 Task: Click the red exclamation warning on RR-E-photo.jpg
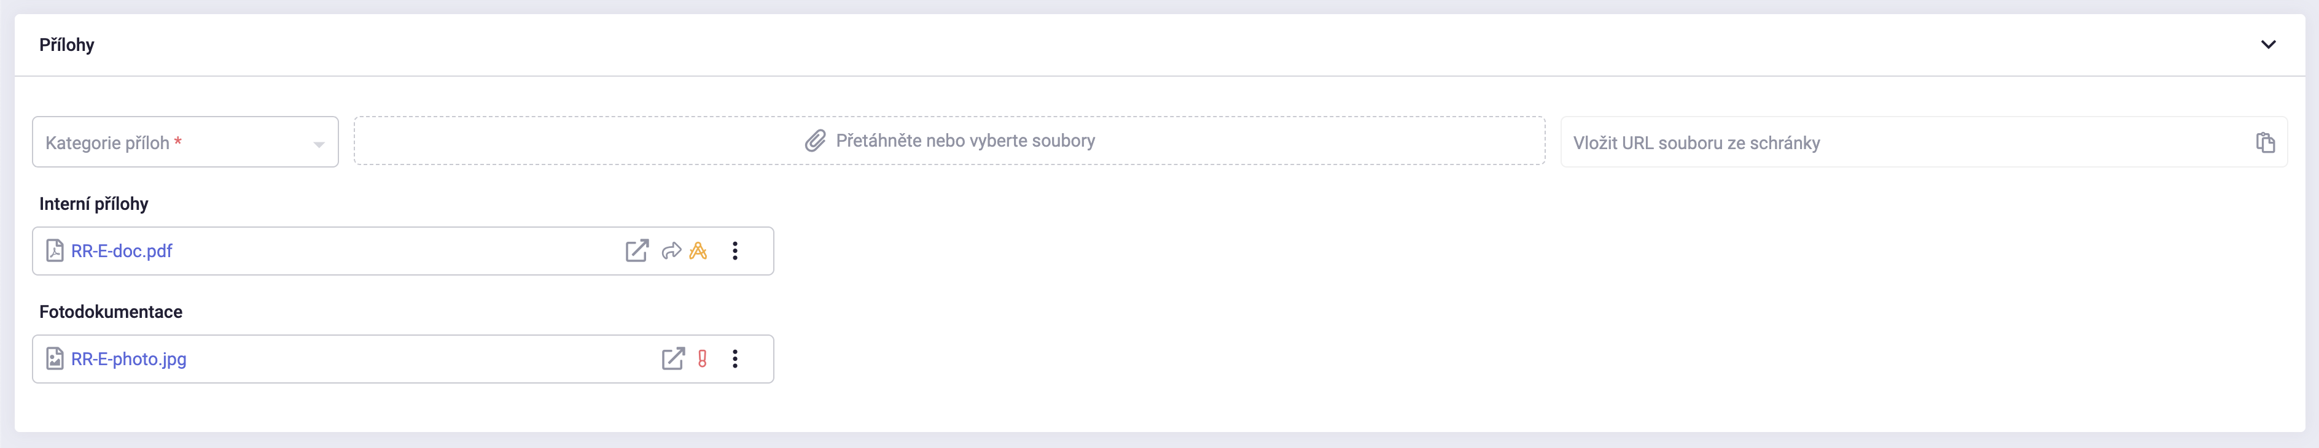pos(702,359)
